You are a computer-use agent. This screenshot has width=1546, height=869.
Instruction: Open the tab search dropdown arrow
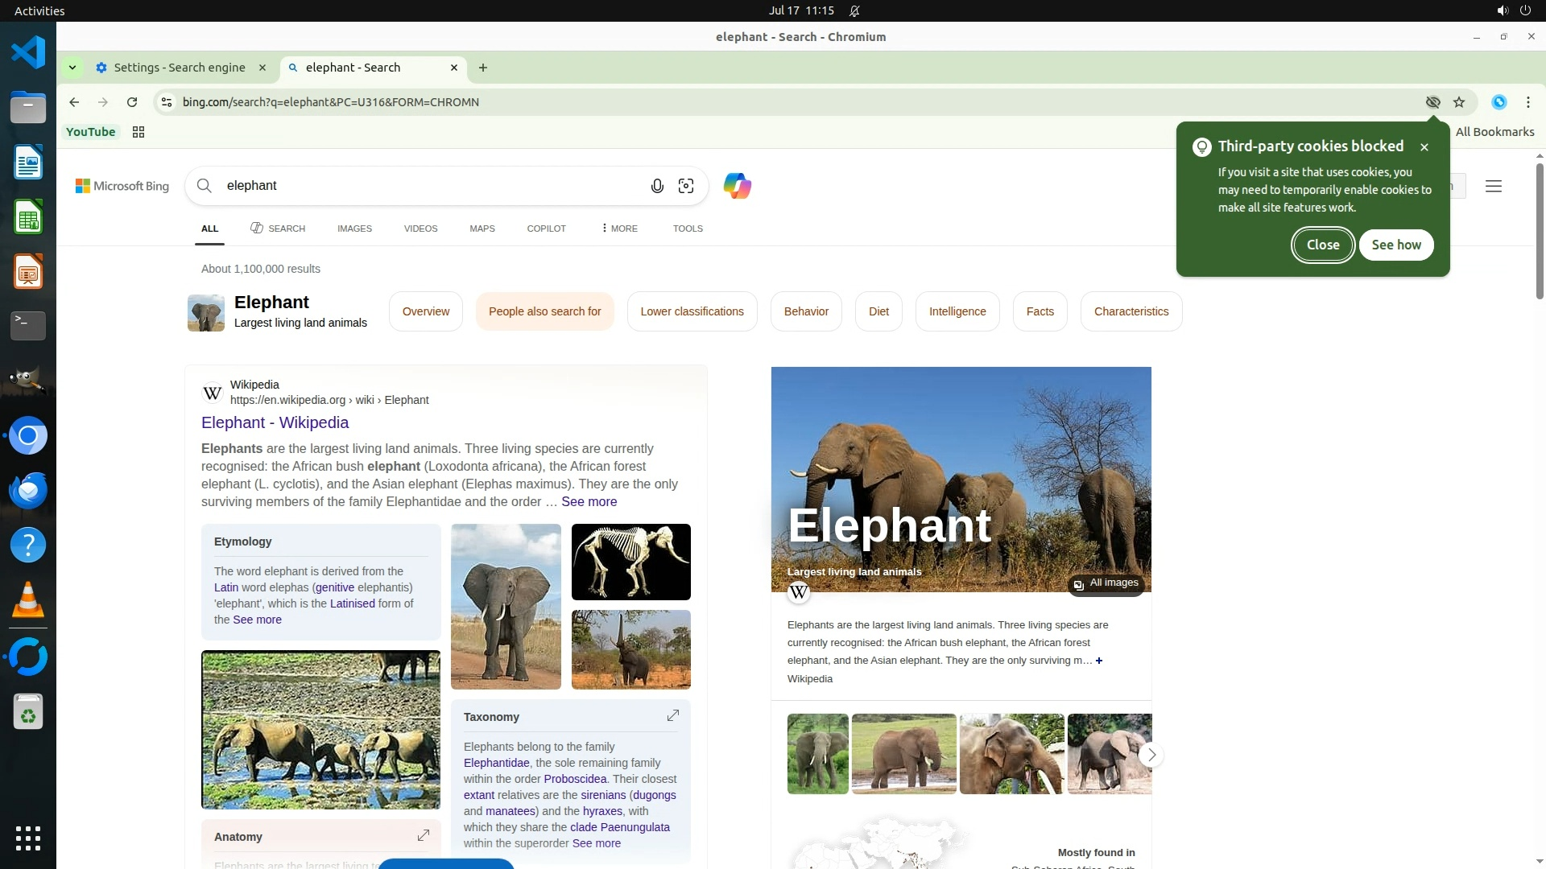pyautogui.click(x=72, y=68)
